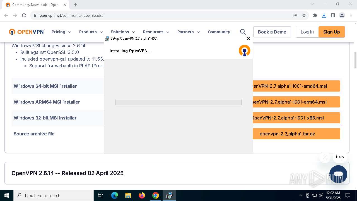Launch Microsoft Edge from taskbar
This screenshot has height=201, width=357.
pos(115,195)
